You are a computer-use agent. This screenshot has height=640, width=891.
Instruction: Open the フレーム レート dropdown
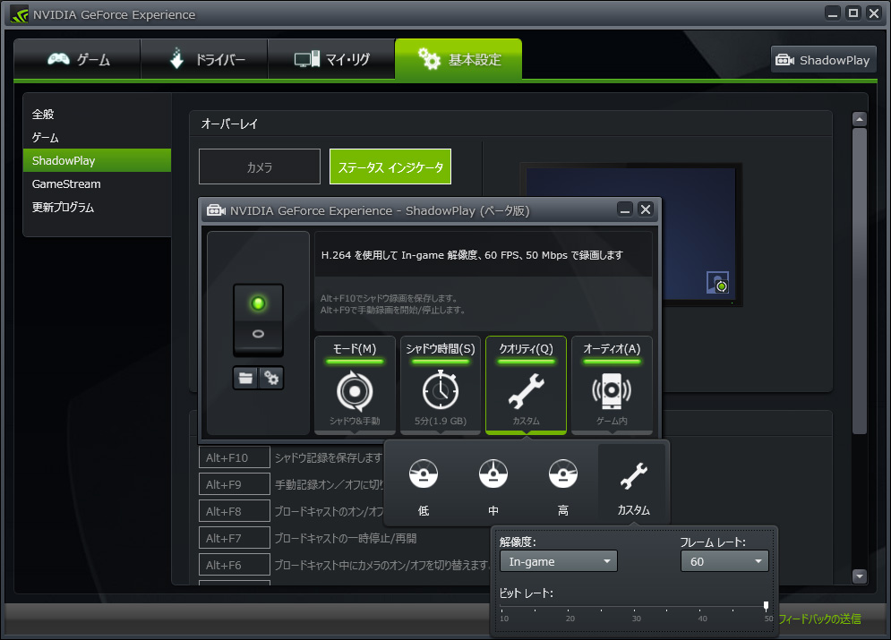pyautogui.click(x=724, y=561)
